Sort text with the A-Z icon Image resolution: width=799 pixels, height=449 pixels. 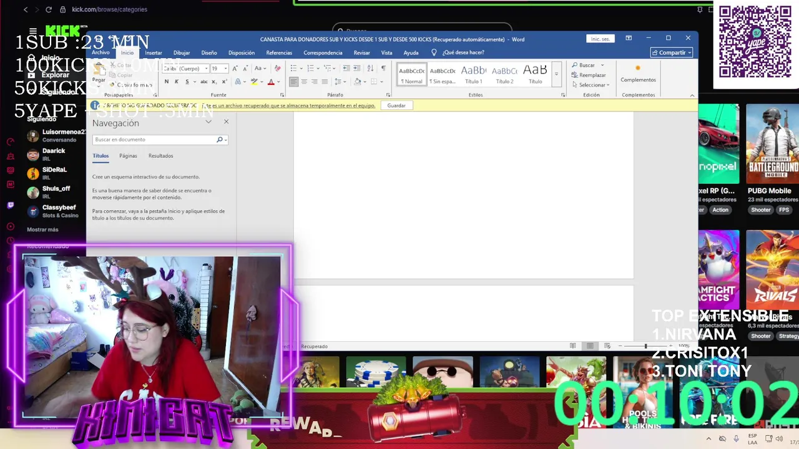(x=370, y=69)
